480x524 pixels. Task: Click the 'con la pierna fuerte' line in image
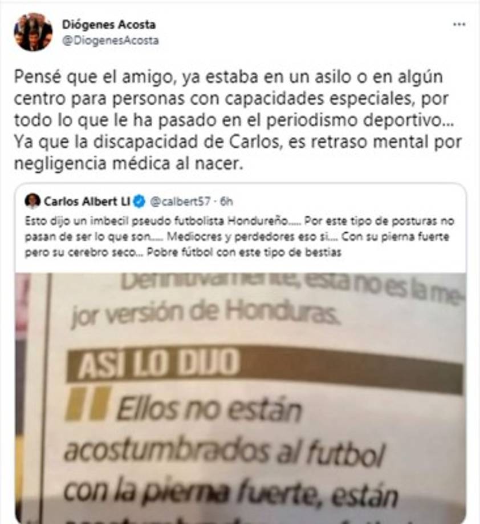[x=231, y=493]
